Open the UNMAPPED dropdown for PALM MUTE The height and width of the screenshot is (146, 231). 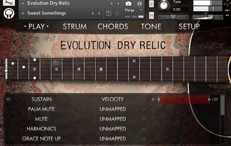144,109
